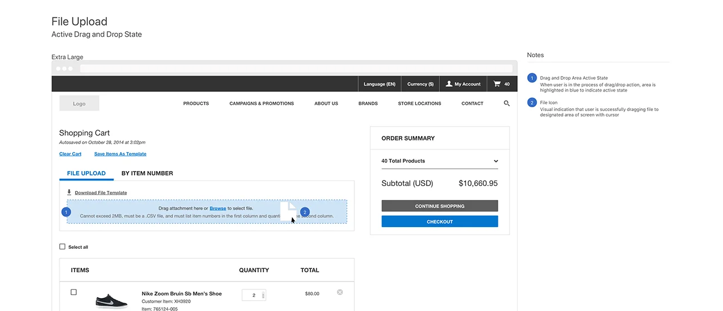Click the My Account person icon

449,84
